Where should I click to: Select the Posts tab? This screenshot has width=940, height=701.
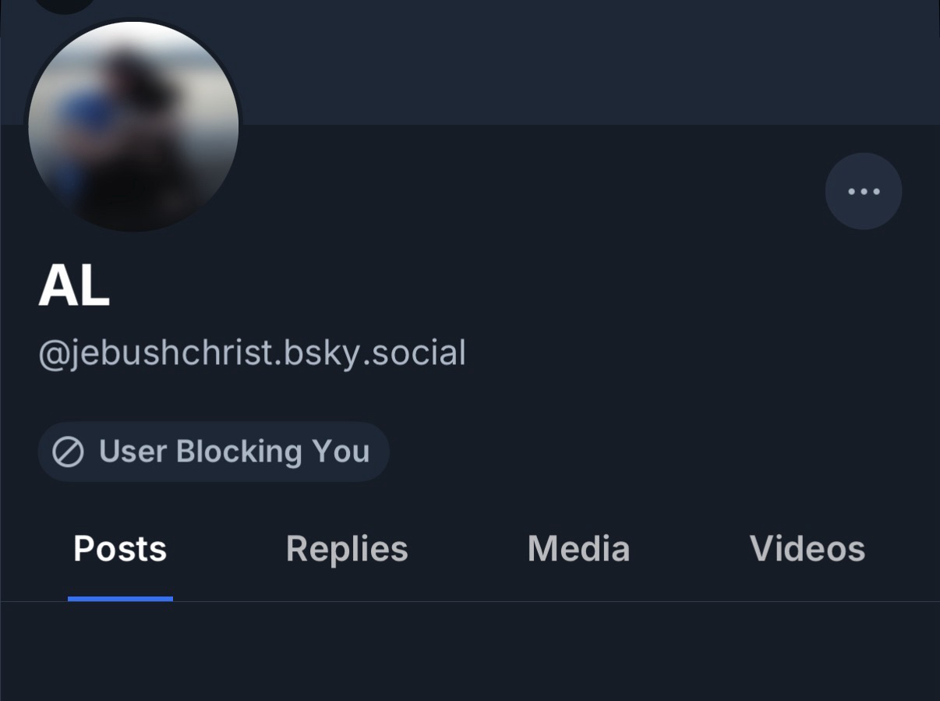120,549
